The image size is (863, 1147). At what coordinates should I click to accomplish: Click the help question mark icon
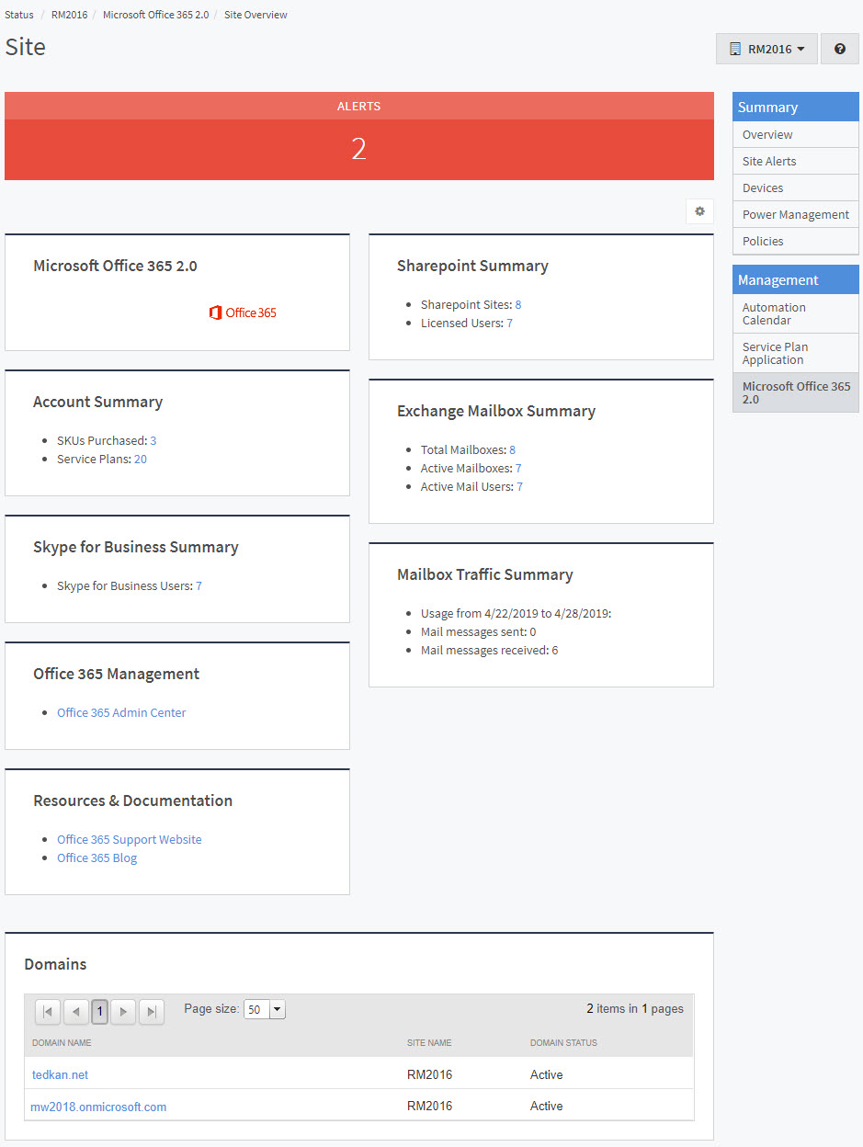[x=839, y=49]
